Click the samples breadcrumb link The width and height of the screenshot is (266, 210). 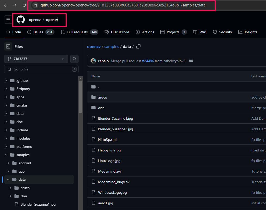112,47
